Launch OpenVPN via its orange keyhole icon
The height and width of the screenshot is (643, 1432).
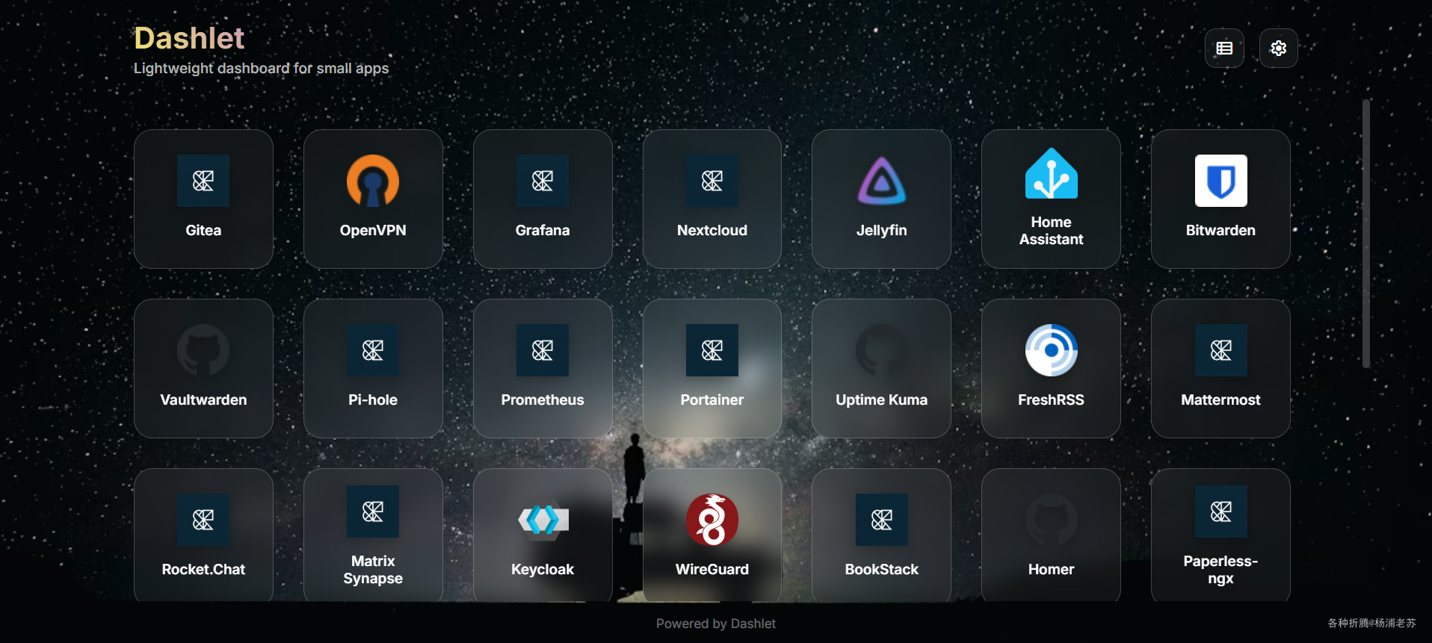tap(373, 181)
